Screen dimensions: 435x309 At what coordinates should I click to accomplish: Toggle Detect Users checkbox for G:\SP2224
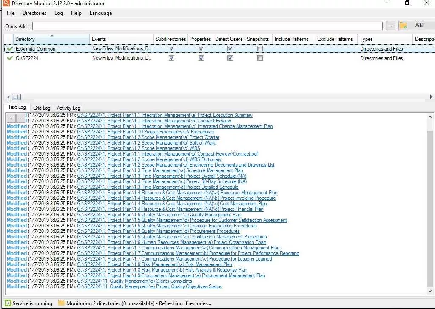point(230,58)
